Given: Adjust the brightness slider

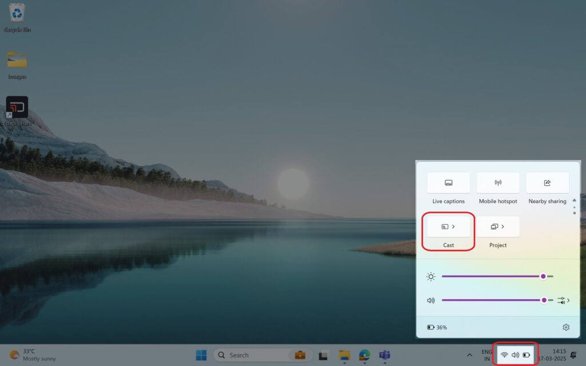Looking at the screenshot, I should [x=497, y=276].
